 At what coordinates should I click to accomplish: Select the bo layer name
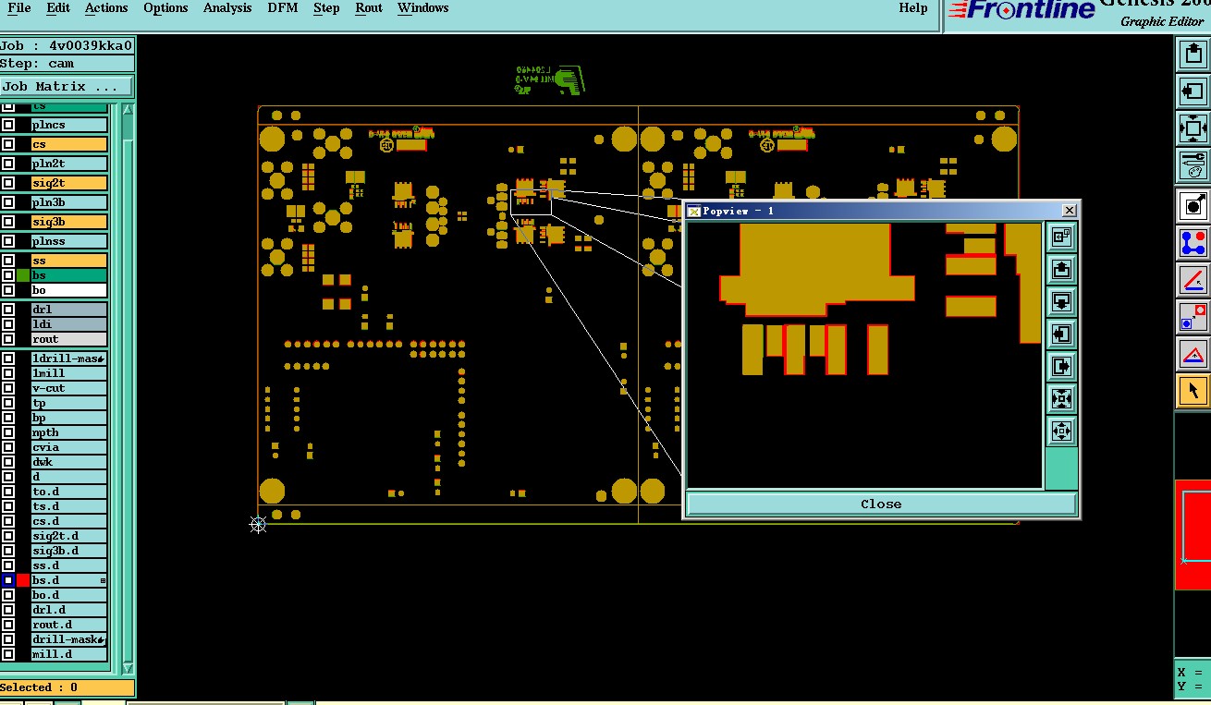pyautogui.click(x=69, y=290)
